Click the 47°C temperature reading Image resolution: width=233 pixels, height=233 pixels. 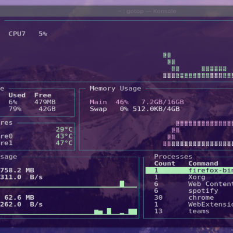tap(64, 143)
